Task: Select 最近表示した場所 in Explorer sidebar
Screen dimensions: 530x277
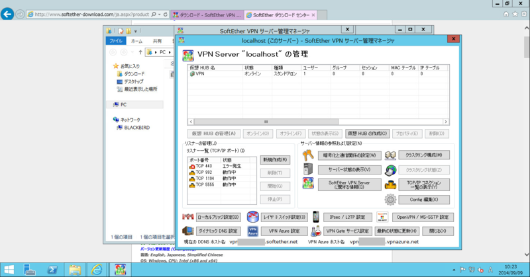Action: click(137, 89)
